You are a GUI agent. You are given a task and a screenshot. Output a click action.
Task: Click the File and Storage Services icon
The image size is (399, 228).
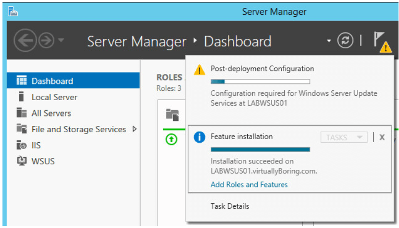[21, 128]
